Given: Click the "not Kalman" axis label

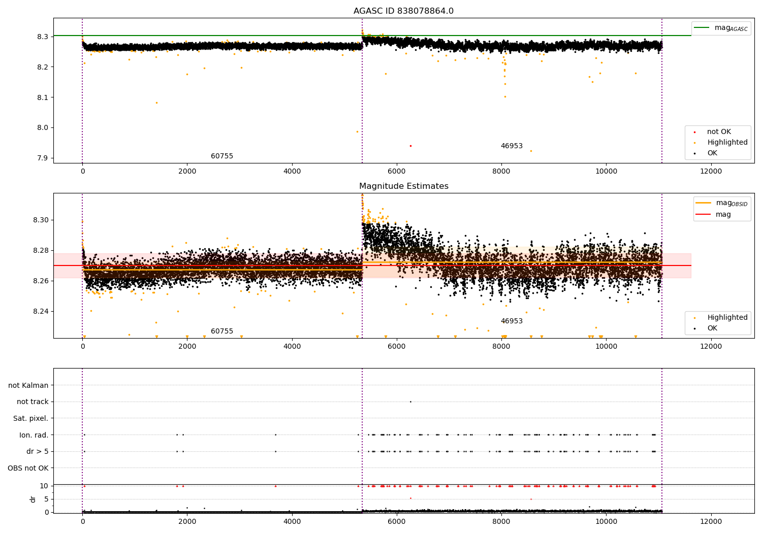Looking at the screenshot, I should tap(28, 386).
